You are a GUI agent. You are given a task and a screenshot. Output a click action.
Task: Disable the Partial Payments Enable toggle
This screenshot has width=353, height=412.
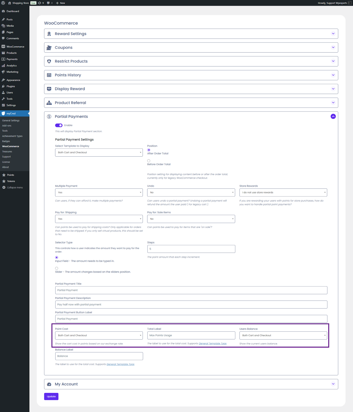tap(59, 125)
